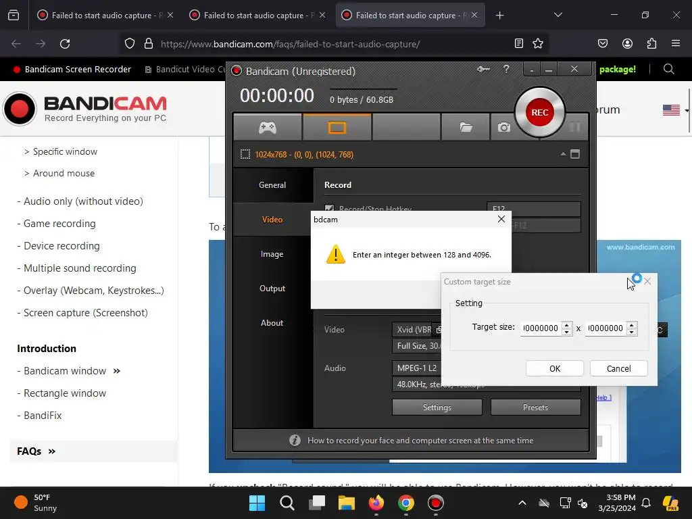Open the Video tab in Bandicam
The height and width of the screenshot is (519, 692).
[x=272, y=220]
